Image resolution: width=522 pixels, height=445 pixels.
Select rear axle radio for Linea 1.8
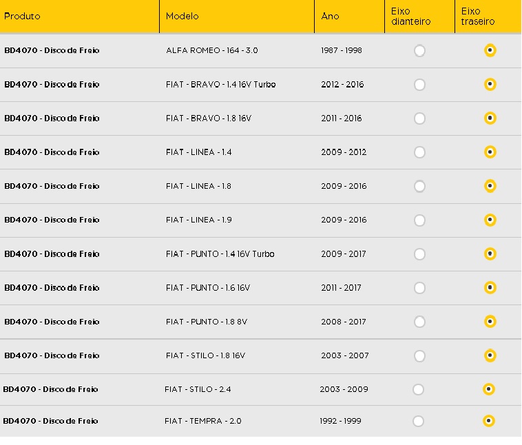coord(490,186)
